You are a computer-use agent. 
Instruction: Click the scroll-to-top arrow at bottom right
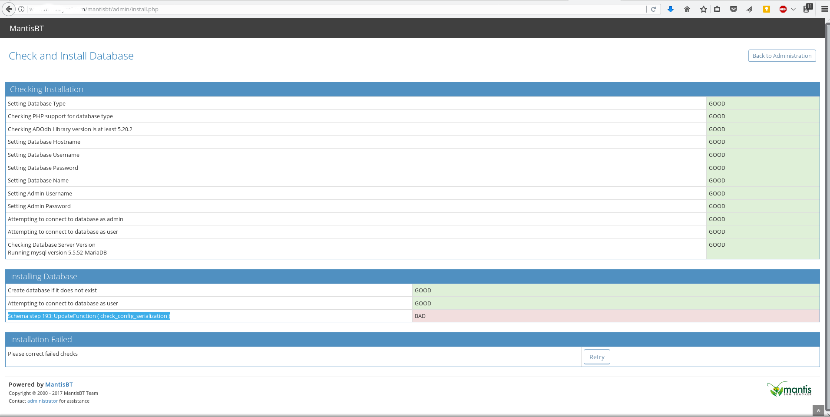[818, 410]
